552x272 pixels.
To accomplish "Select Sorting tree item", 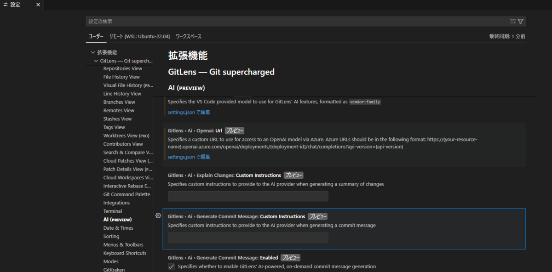I will 111,236.
